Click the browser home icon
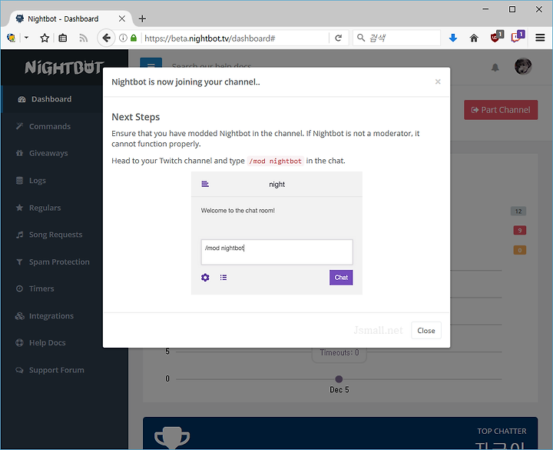 coord(474,38)
